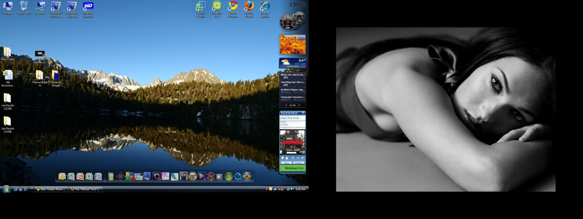Image resolution: width=583 pixels, height=219 pixels.
Task: Show previous feed headlines with up arrow
Action: coord(286,105)
